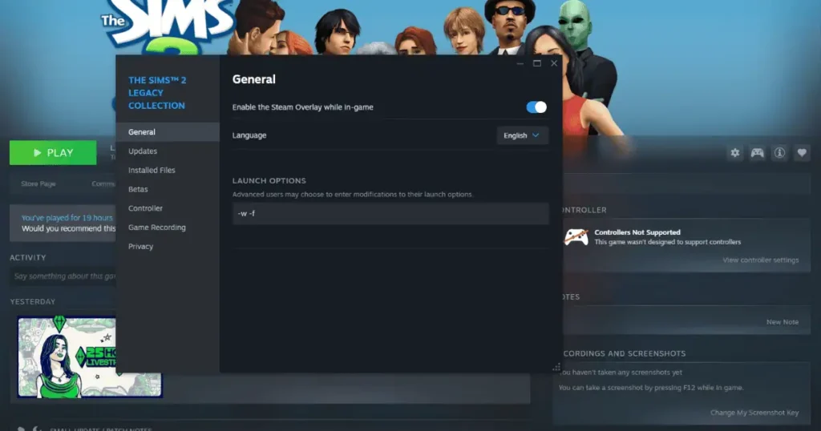This screenshot has width=821, height=431.
Task: Click the launch options text field
Action: coord(390,213)
